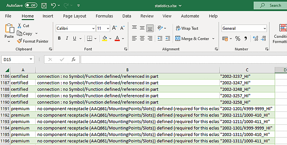287x145 pixels.
Task: Click Merge & Center button
Action: click(x=192, y=39)
